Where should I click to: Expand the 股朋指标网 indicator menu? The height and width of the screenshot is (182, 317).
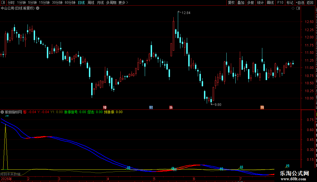tap(2, 112)
